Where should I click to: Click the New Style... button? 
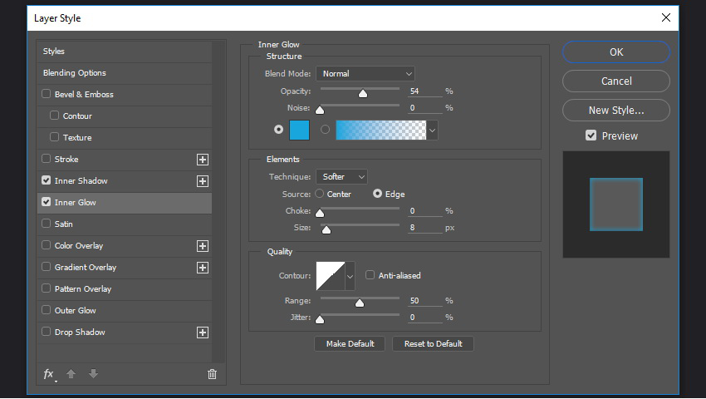pyautogui.click(x=616, y=111)
